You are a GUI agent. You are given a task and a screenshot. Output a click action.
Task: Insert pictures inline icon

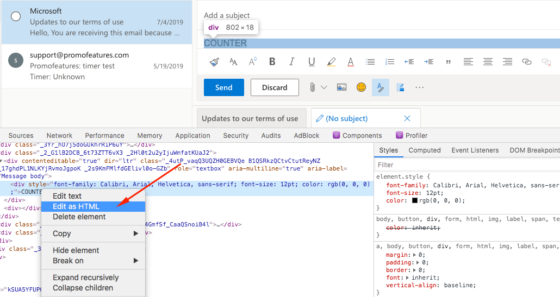coord(342,87)
